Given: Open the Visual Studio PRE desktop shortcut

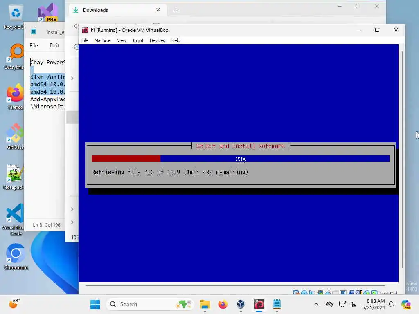Looking at the screenshot, I should coord(47,12).
